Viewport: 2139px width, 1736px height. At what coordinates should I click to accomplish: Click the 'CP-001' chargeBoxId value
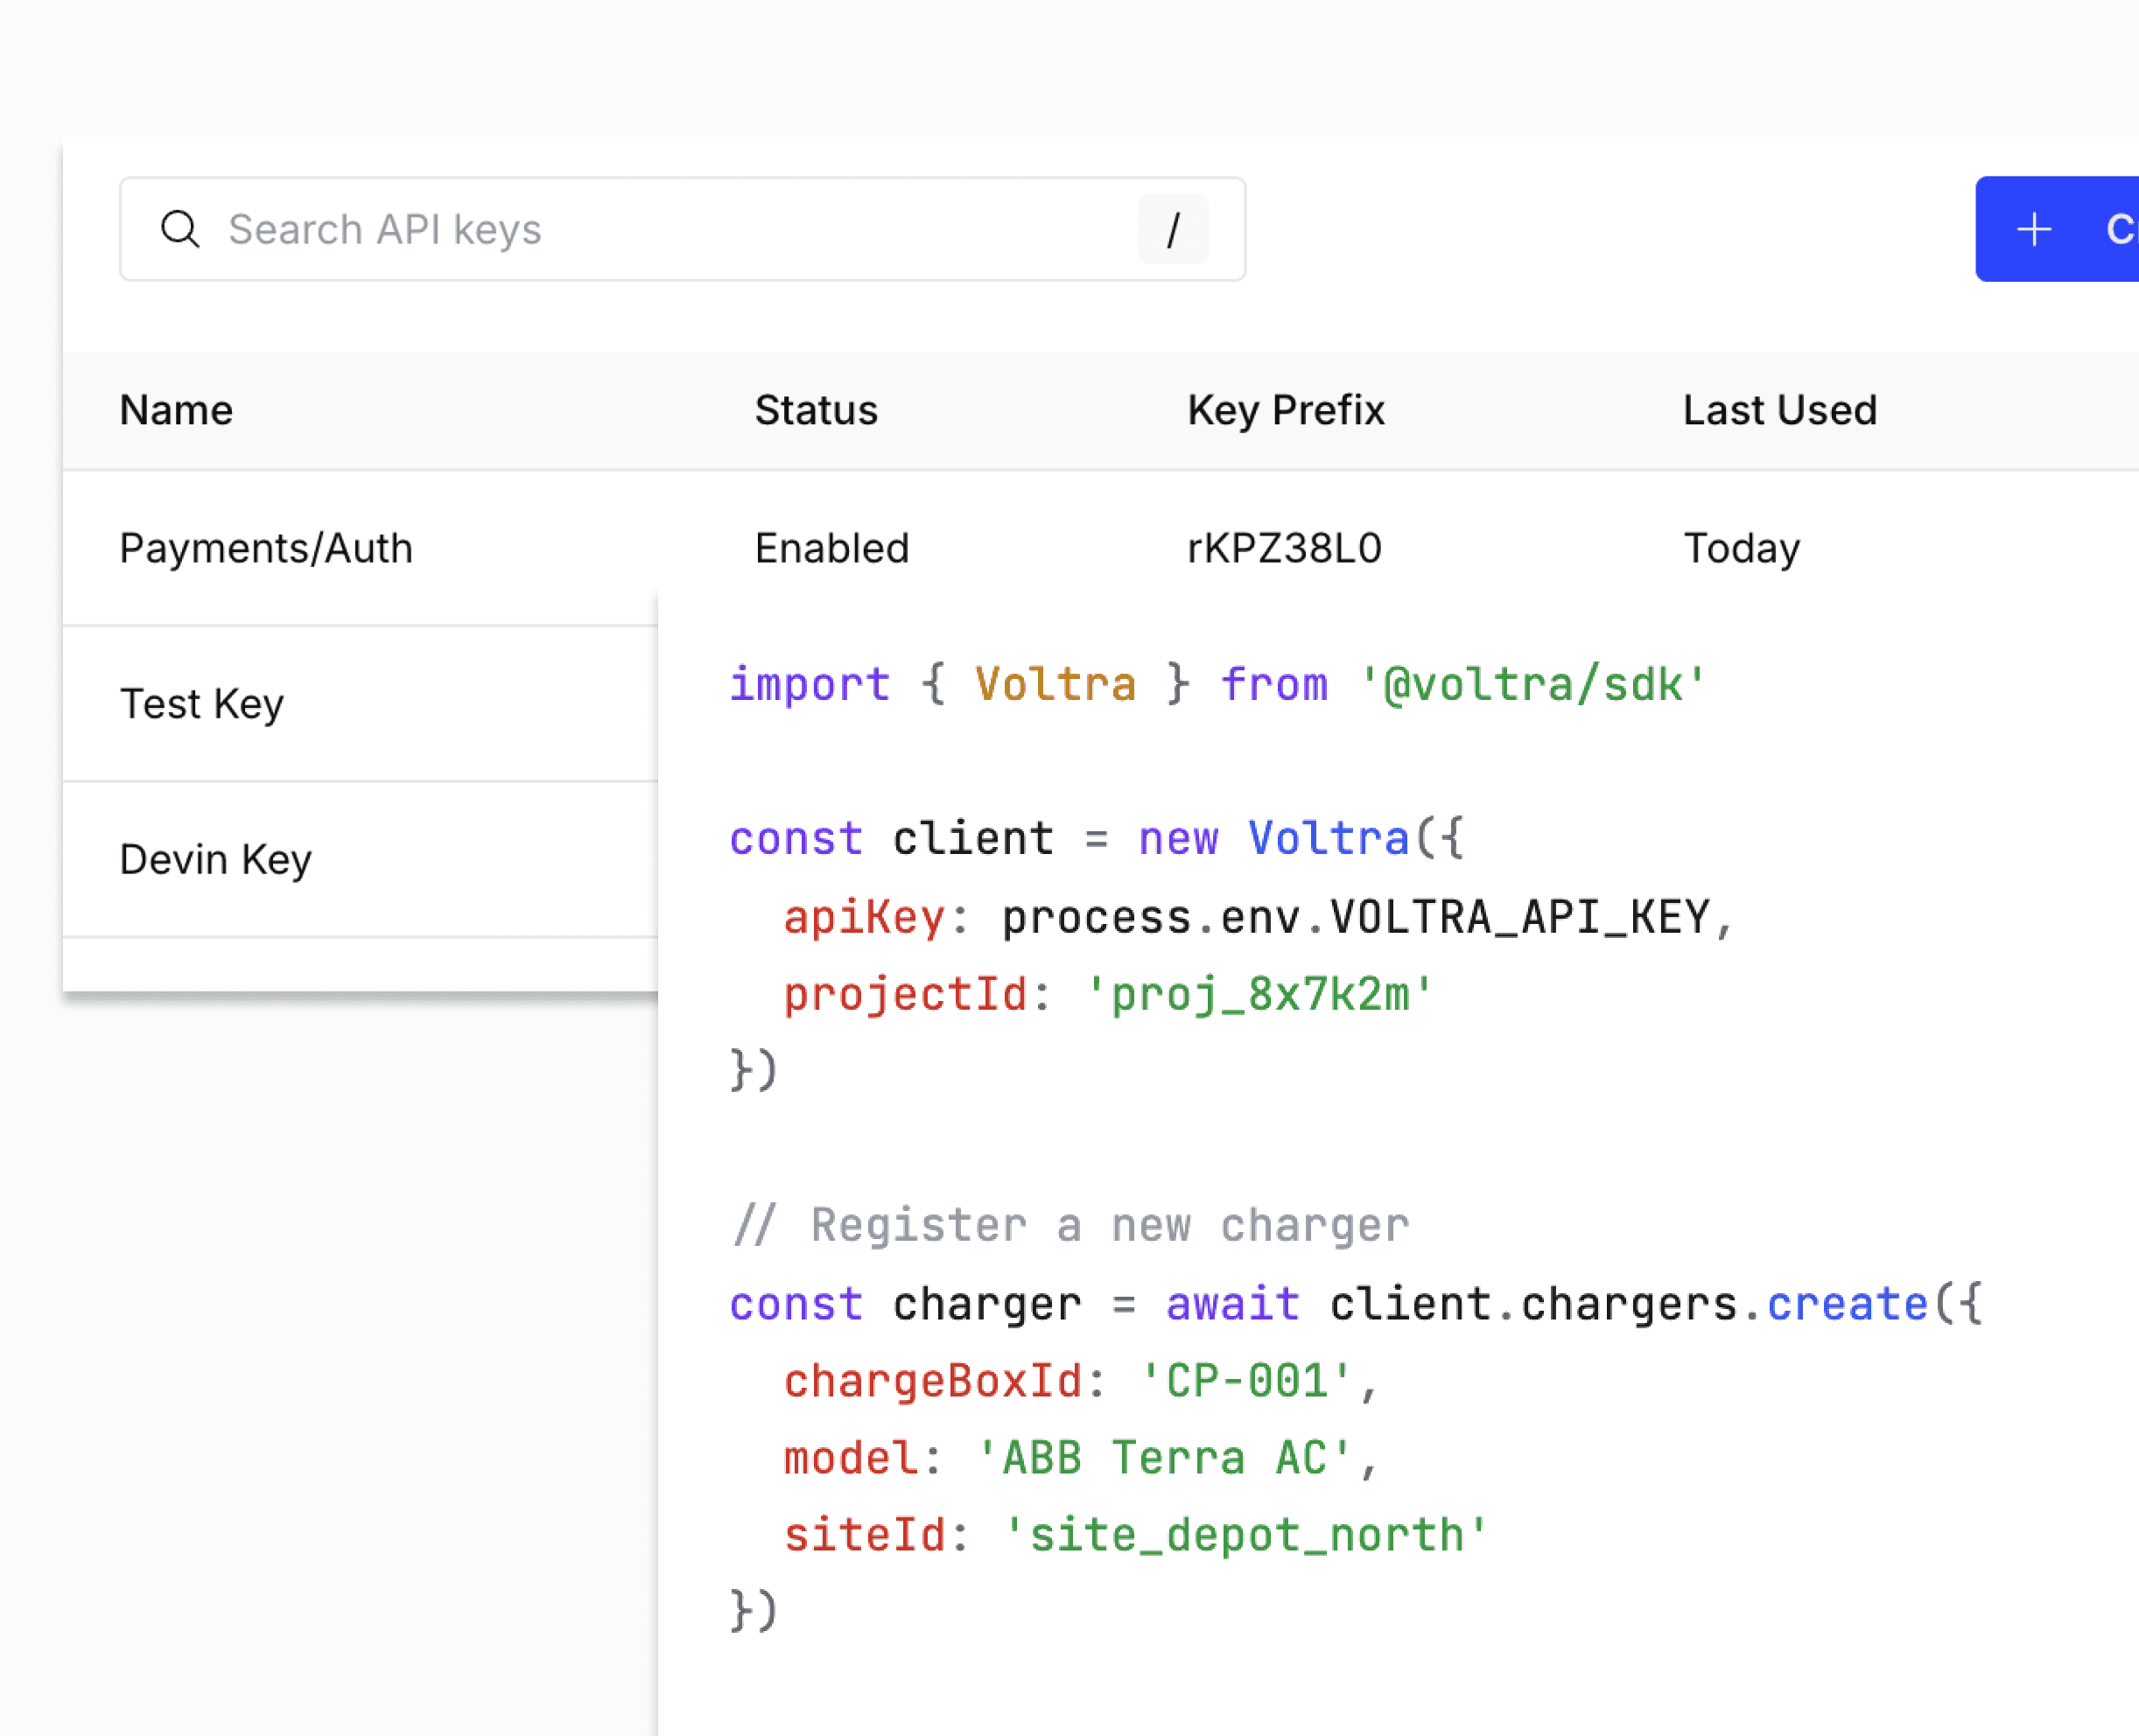(1246, 1381)
